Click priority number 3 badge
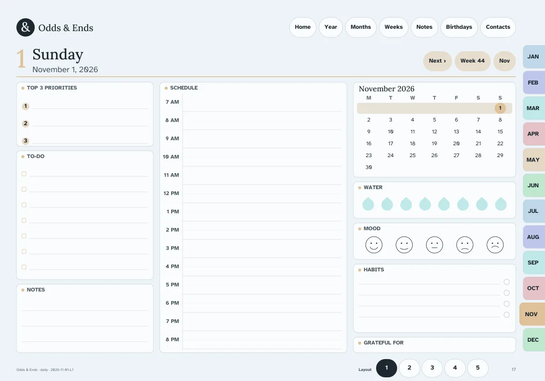The image size is (545, 381). (26, 141)
